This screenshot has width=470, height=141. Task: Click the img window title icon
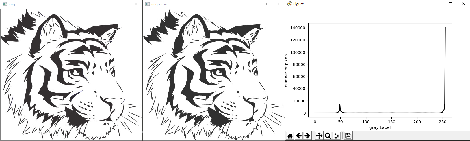click(x=5, y=4)
